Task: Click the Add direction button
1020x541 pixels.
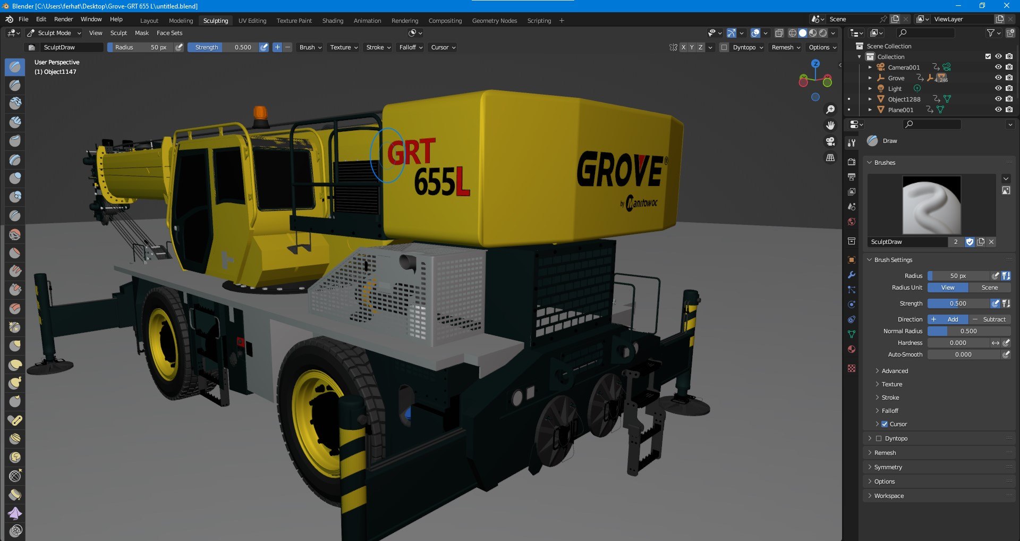Action: 948,319
